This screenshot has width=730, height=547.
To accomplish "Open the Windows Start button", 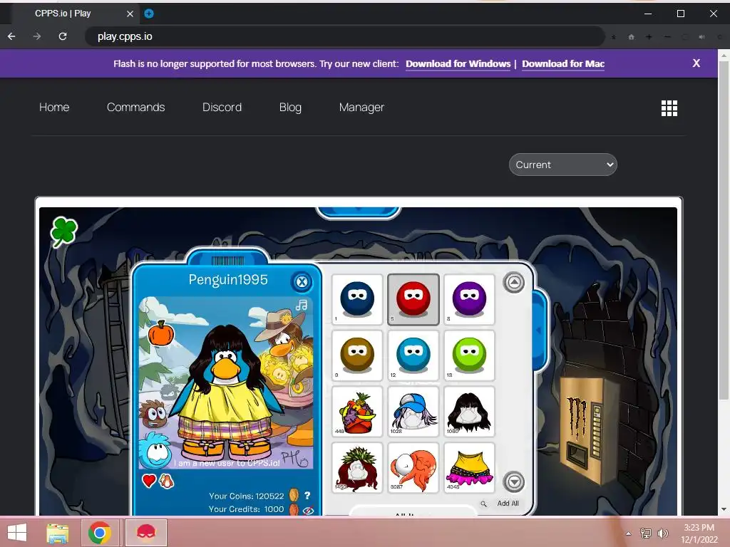I will pyautogui.click(x=17, y=533).
